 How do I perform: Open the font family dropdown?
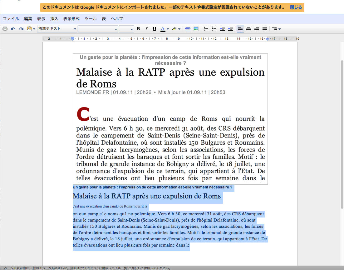point(98,29)
